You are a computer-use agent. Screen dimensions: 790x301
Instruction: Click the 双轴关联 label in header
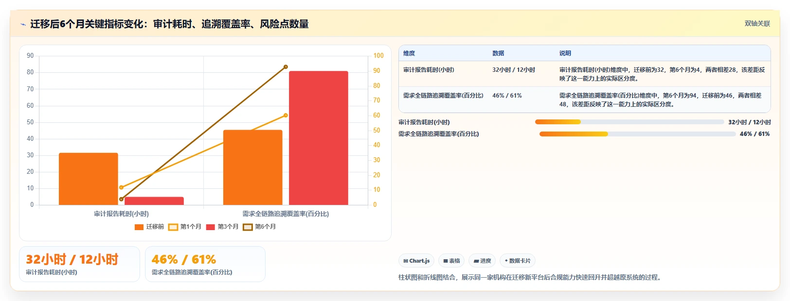click(757, 23)
